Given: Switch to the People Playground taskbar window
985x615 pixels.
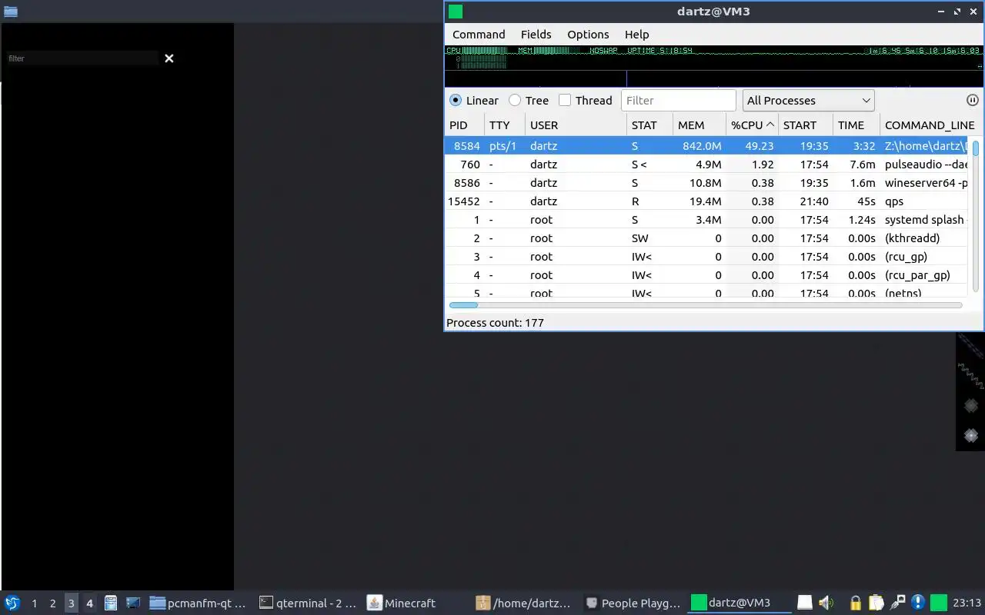Looking at the screenshot, I should 634,603.
